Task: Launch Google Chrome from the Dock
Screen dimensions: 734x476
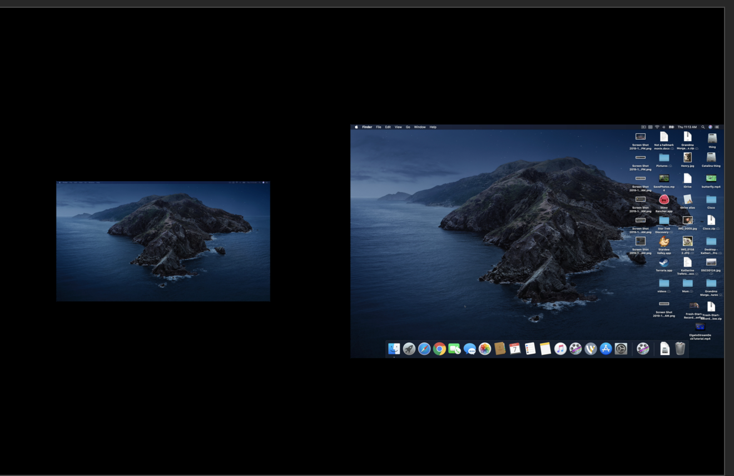Action: (x=439, y=349)
